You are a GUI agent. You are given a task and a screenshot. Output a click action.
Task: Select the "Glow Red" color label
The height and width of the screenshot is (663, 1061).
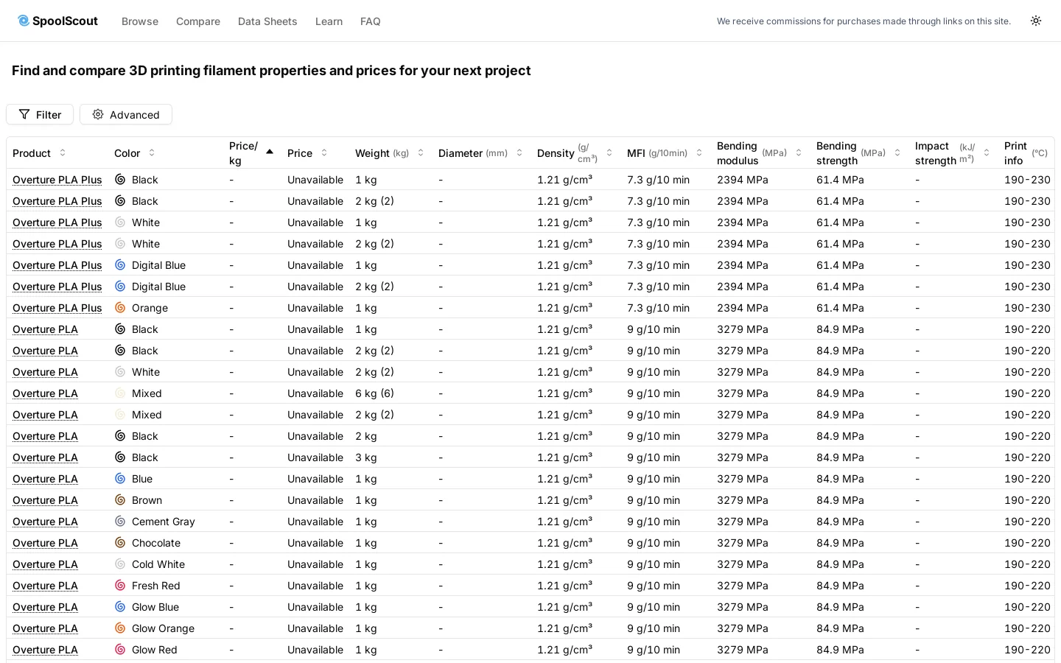click(x=155, y=650)
